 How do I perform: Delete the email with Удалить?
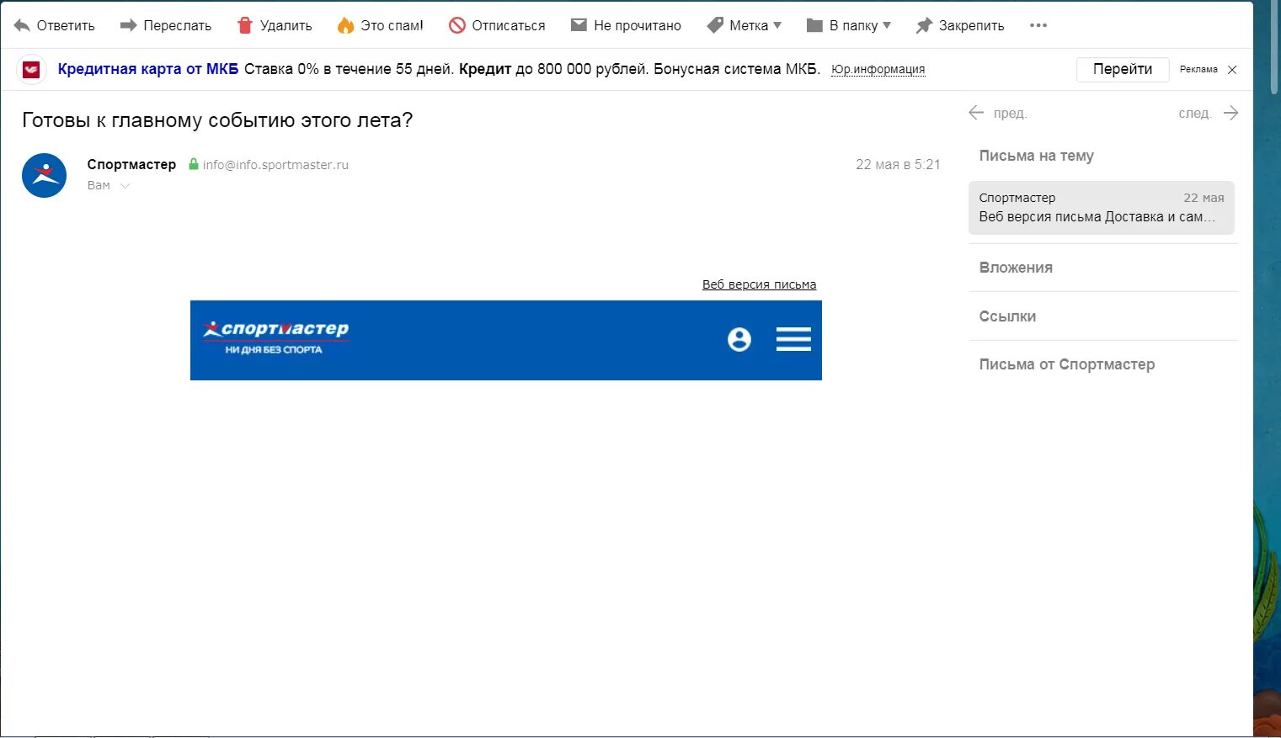[275, 25]
